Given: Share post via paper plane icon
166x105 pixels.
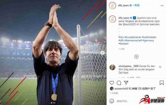Looking at the screenshot, I should 126,83.
